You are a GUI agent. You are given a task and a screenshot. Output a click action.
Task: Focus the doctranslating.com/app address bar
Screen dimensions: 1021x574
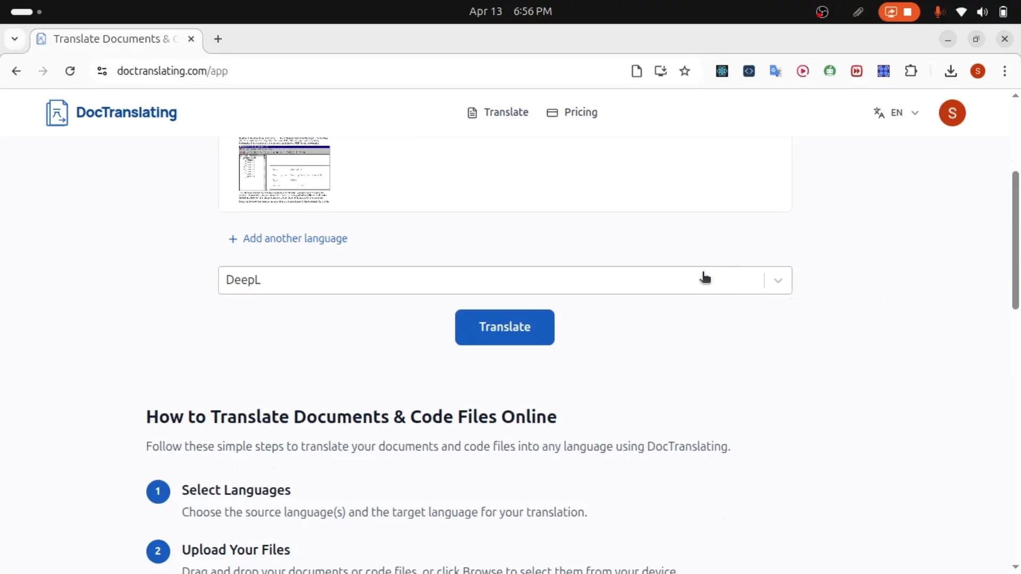[172, 71]
